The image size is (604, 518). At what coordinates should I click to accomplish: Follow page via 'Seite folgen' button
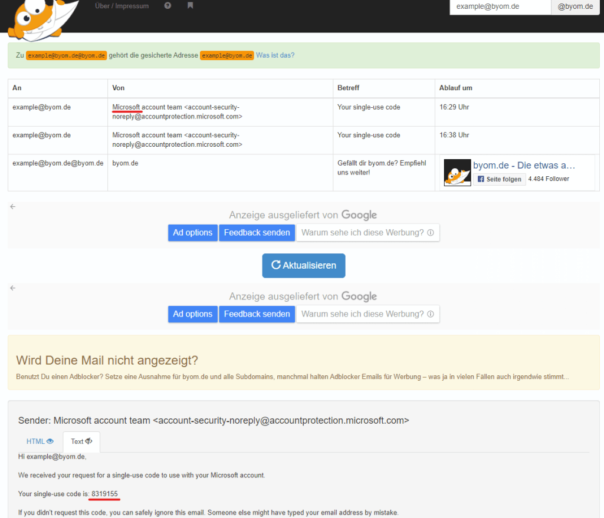(499, 179)
